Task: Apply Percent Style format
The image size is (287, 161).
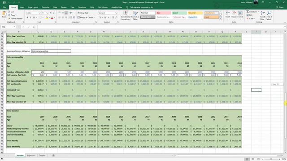Action: [x=105, y=17]
